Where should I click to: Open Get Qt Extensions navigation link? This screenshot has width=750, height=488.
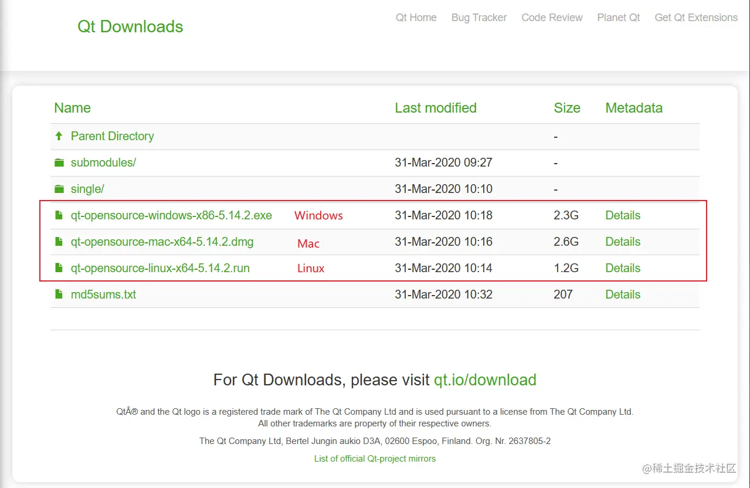pos(696,18)
